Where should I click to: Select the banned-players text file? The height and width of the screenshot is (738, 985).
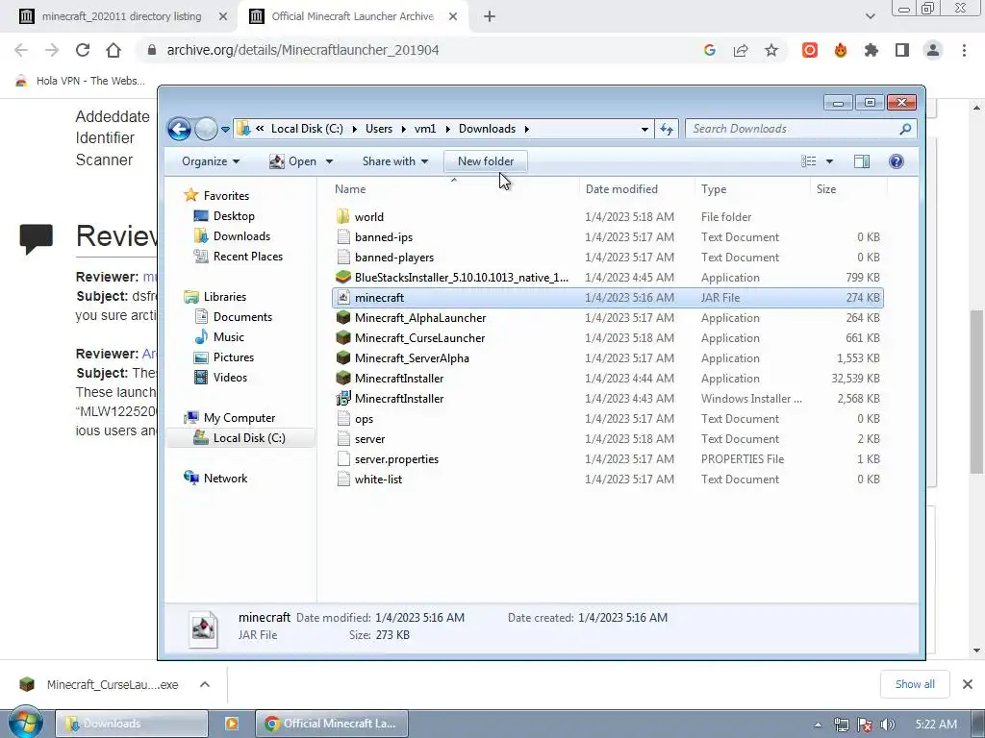(393, 258)
